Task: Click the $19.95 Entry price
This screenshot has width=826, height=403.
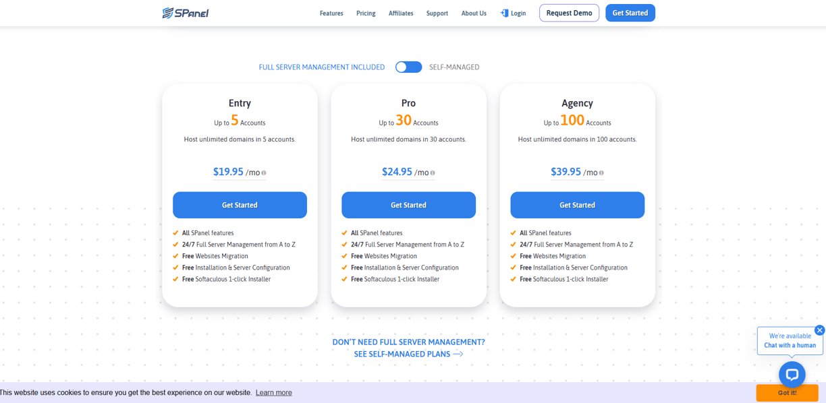Action: [228, 172]
